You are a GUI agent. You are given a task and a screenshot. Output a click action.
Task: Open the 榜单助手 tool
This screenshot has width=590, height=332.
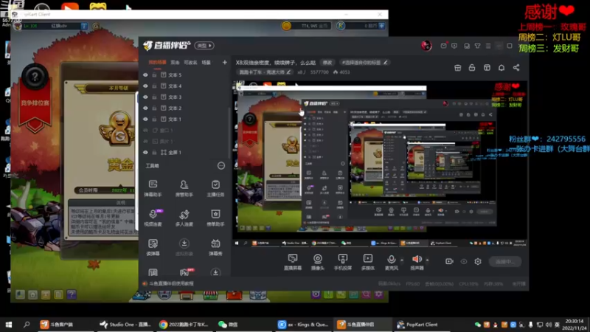click(x=215, y=218)
